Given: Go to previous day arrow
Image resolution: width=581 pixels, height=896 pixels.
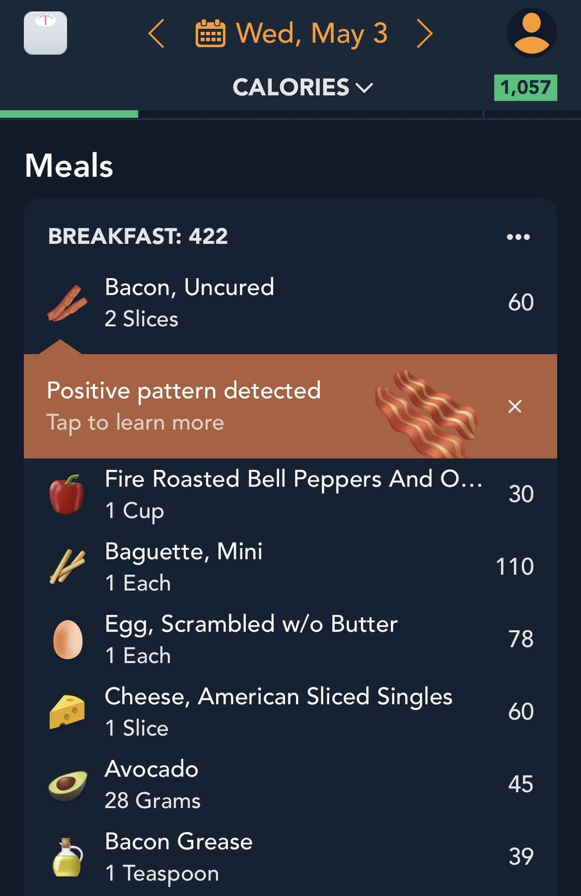Looking at the screenshot, I should coord(156,33).
